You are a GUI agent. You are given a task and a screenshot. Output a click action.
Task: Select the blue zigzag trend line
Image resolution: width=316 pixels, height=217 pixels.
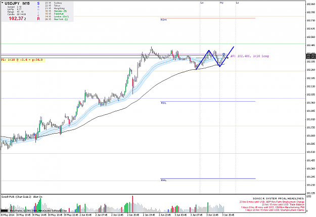pyautogui.click(x=214, y=58)
